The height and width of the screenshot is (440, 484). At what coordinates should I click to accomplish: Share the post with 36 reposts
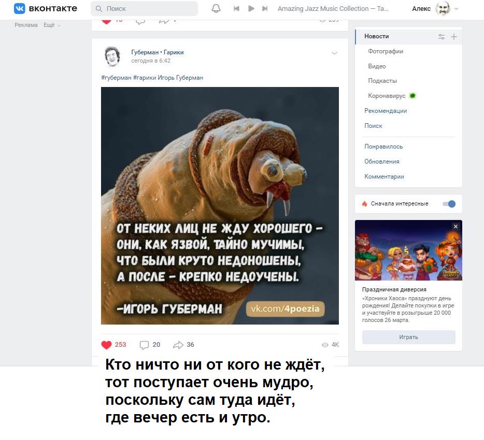(x=183, y=345)
